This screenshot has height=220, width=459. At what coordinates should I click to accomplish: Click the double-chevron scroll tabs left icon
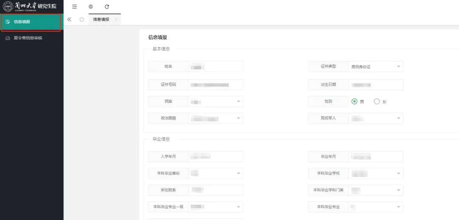[69, 19]
